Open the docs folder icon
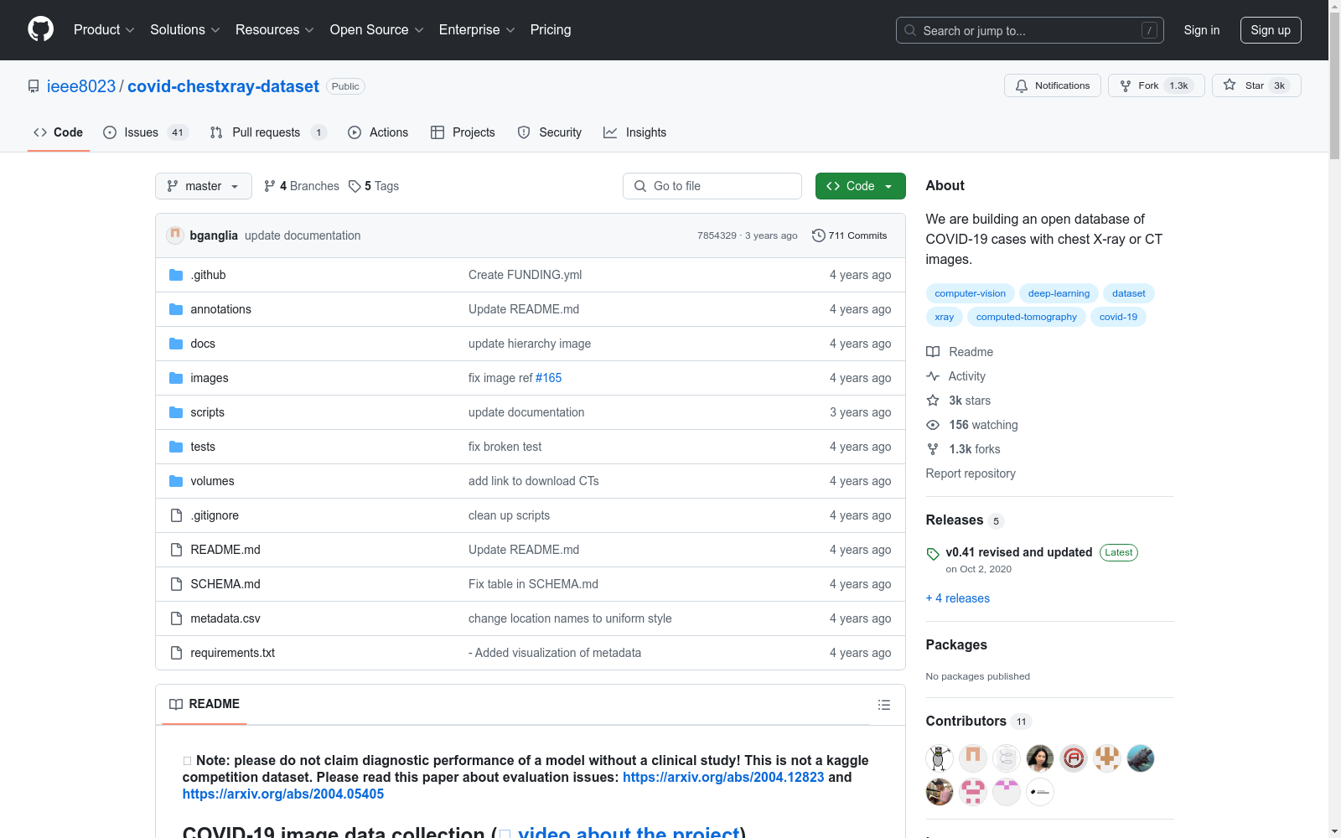The width and height of the screenshot is (1341, 838). coord(176,344)
